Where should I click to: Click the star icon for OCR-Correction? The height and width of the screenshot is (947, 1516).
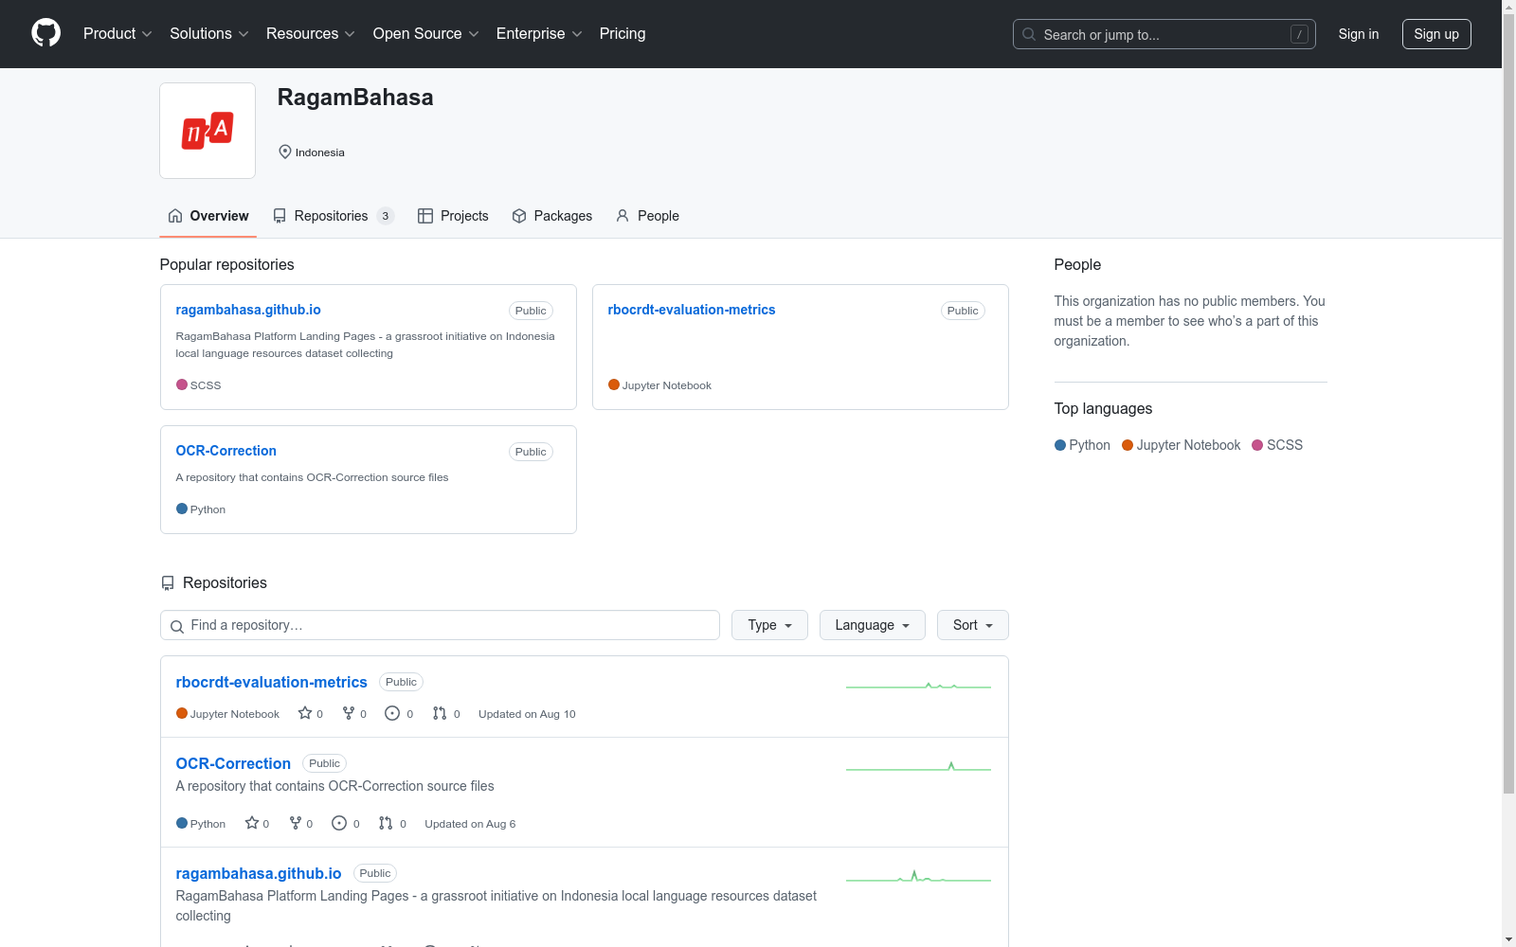tap(252, 823)
